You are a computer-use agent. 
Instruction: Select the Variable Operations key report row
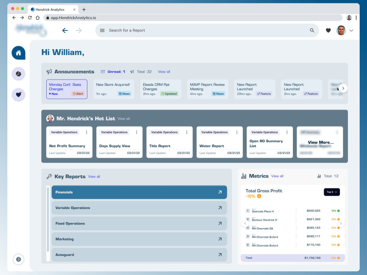[x=139, y=208]
